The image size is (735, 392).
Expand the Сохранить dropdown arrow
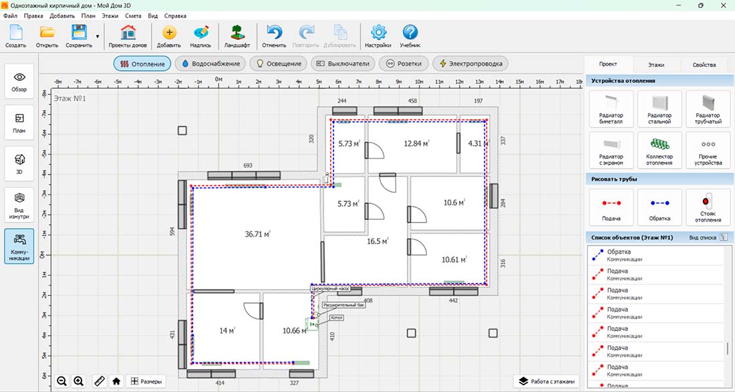pos(98,37)
